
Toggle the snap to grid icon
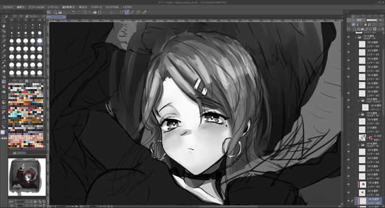[x=132, y=12]
